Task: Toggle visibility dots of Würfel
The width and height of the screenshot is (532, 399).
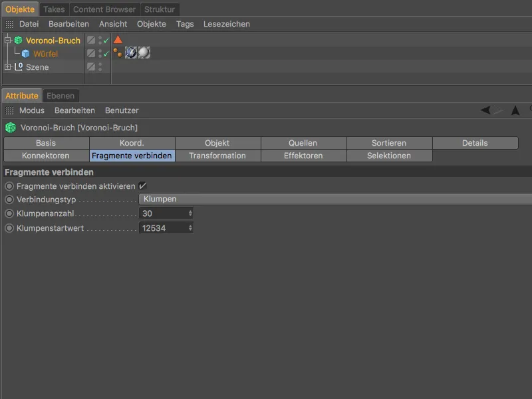Action: click(100, 53)
